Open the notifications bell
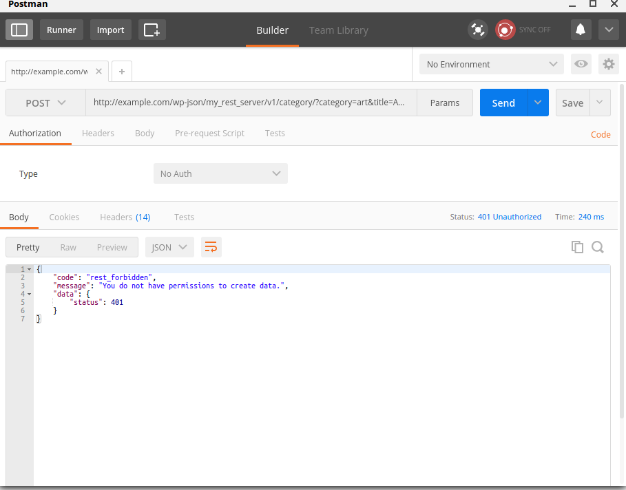This screenshot has height=490, width=626. [x=580, y=30]
